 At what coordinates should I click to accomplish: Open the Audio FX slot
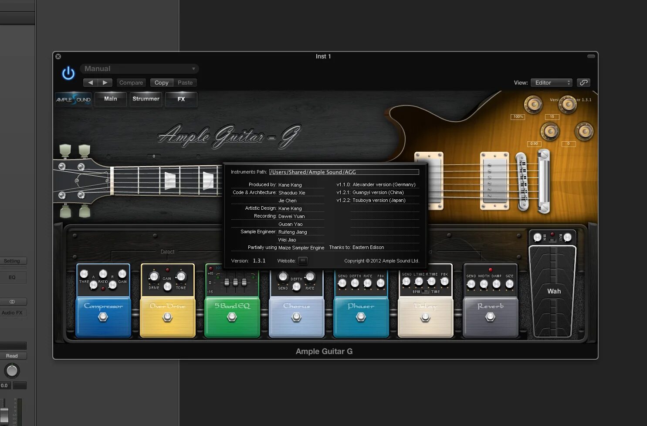[12, 313]
